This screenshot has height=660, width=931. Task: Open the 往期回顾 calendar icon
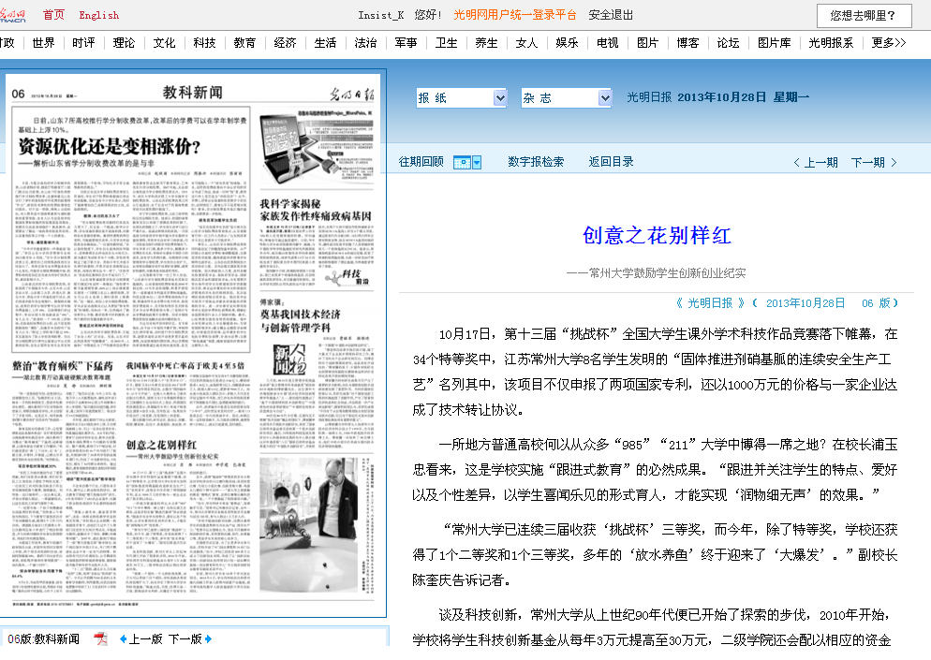pyautogui.click(x=461, y=162)
